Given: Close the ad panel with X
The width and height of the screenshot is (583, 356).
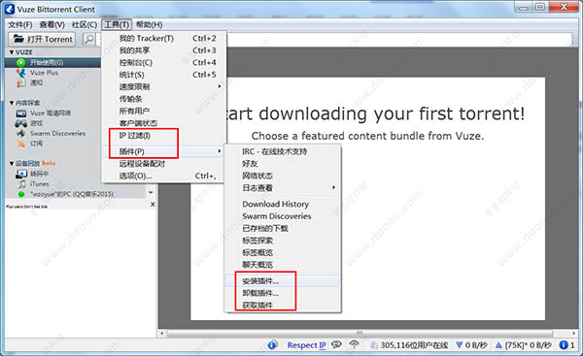Looking at the screenshot, I should [x=153, y=204].
